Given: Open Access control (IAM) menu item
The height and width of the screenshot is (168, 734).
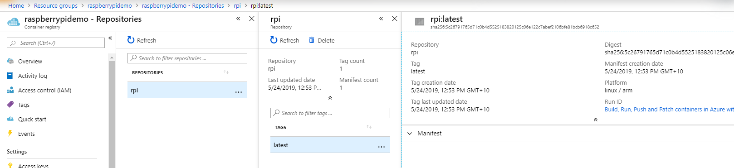Looking at the screenshot, I should click(x=44, y=90).
